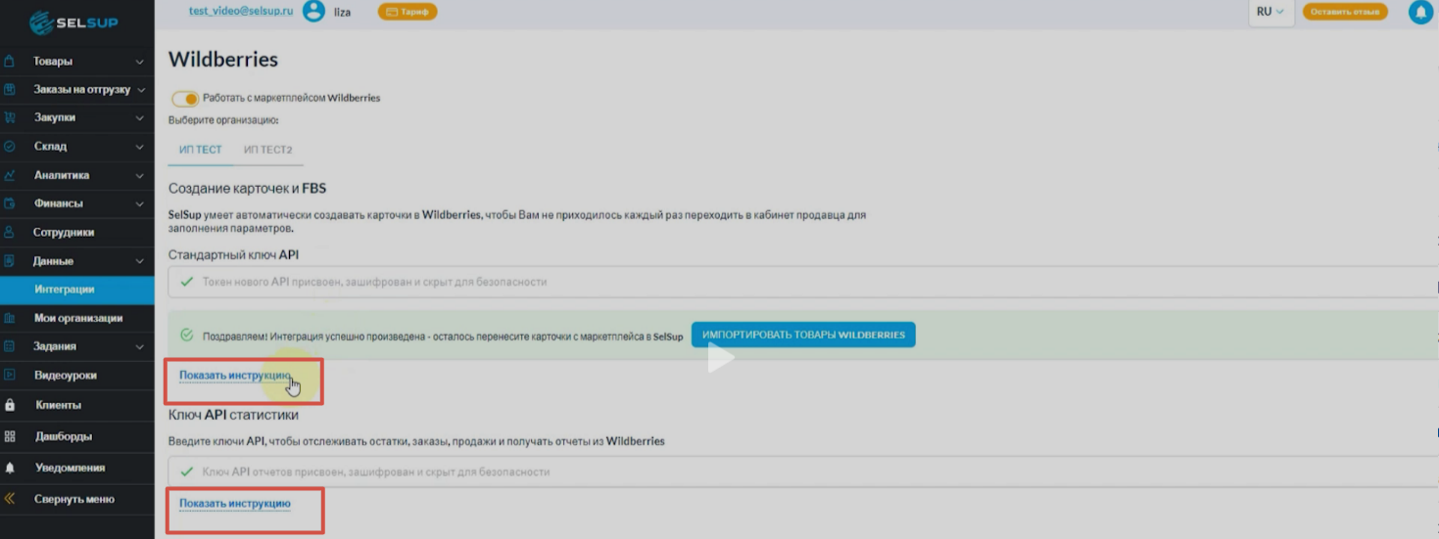The image size is (1439, 539).
Task: Click the video play button overlay
Action: click(x=720, y=357)
